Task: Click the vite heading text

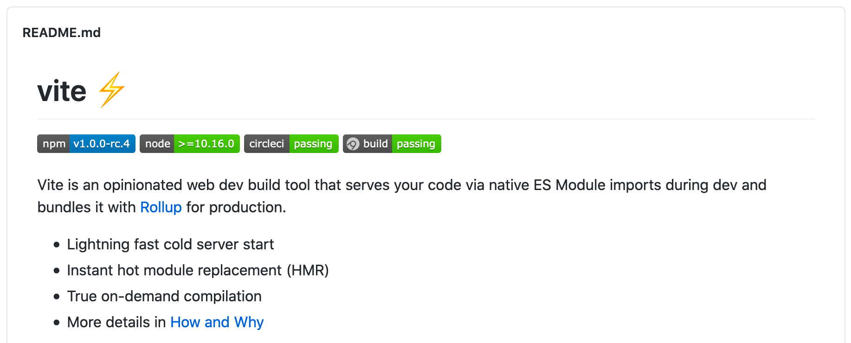Action: click(62, 91)
